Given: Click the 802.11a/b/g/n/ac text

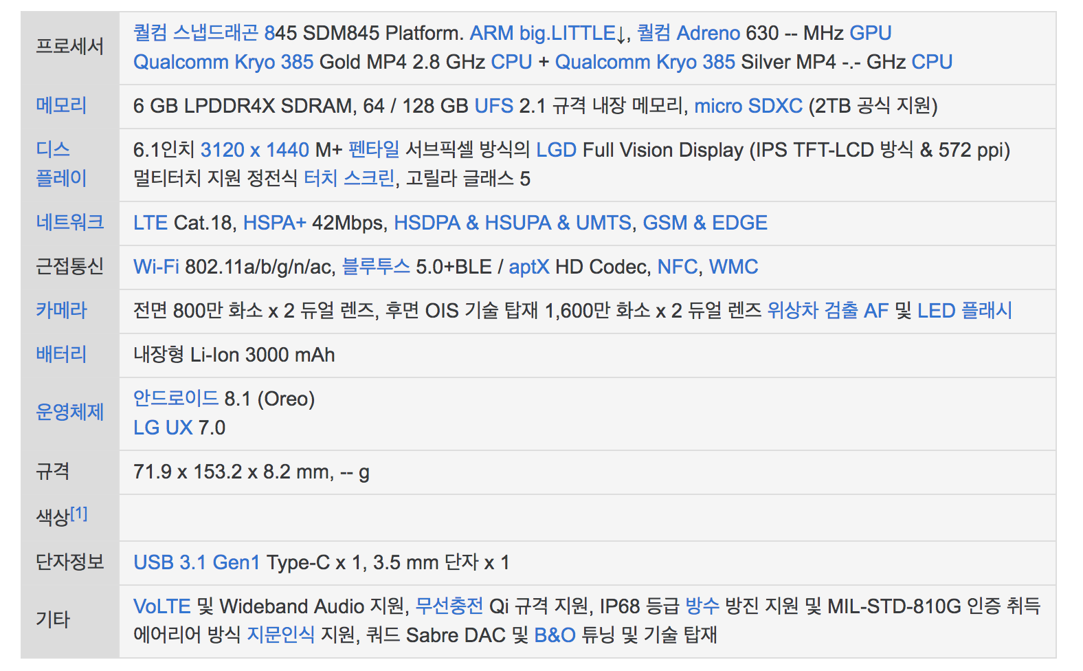Looking at the screenshot, I should (258, 267).
